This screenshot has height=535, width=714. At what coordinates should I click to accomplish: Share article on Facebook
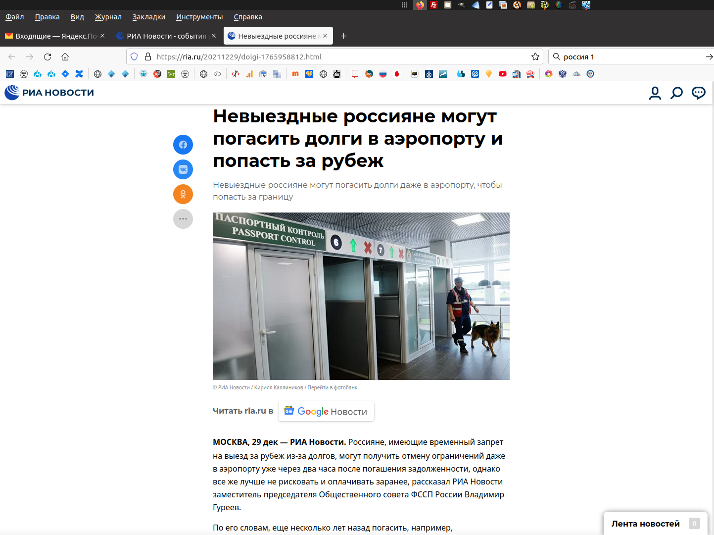pyautogui.click(x=183, y=145)
